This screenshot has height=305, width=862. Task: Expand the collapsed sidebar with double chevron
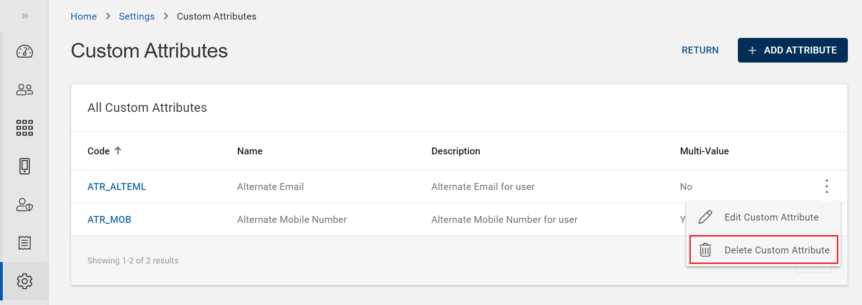25,16
